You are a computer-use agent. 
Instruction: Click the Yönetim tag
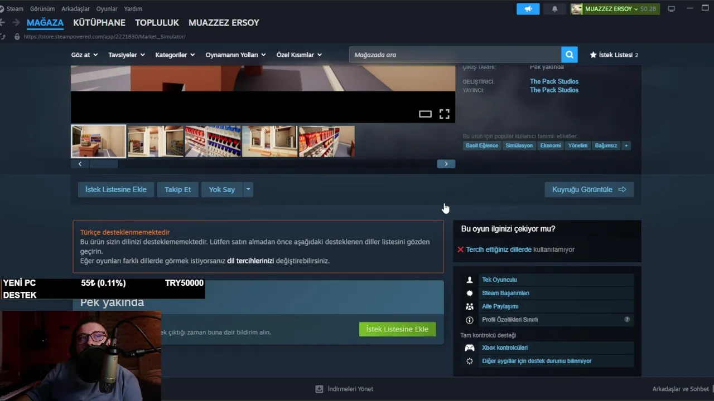(x=578, y=145)
